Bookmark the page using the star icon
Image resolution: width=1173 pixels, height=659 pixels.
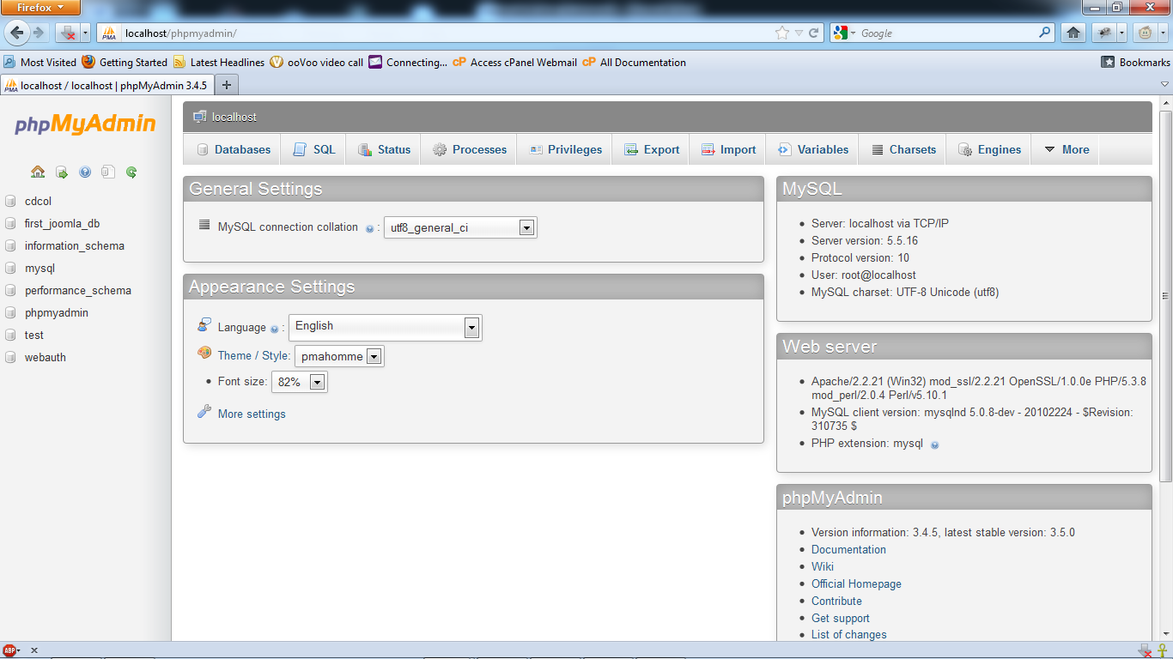pos(781,33)
